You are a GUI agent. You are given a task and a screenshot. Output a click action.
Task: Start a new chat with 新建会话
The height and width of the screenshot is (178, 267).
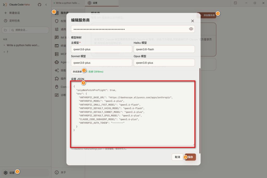pos(12,13)
